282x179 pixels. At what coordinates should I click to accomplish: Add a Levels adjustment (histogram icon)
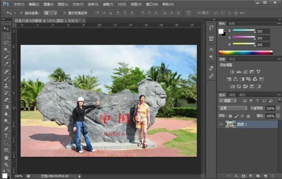[239, 72]
